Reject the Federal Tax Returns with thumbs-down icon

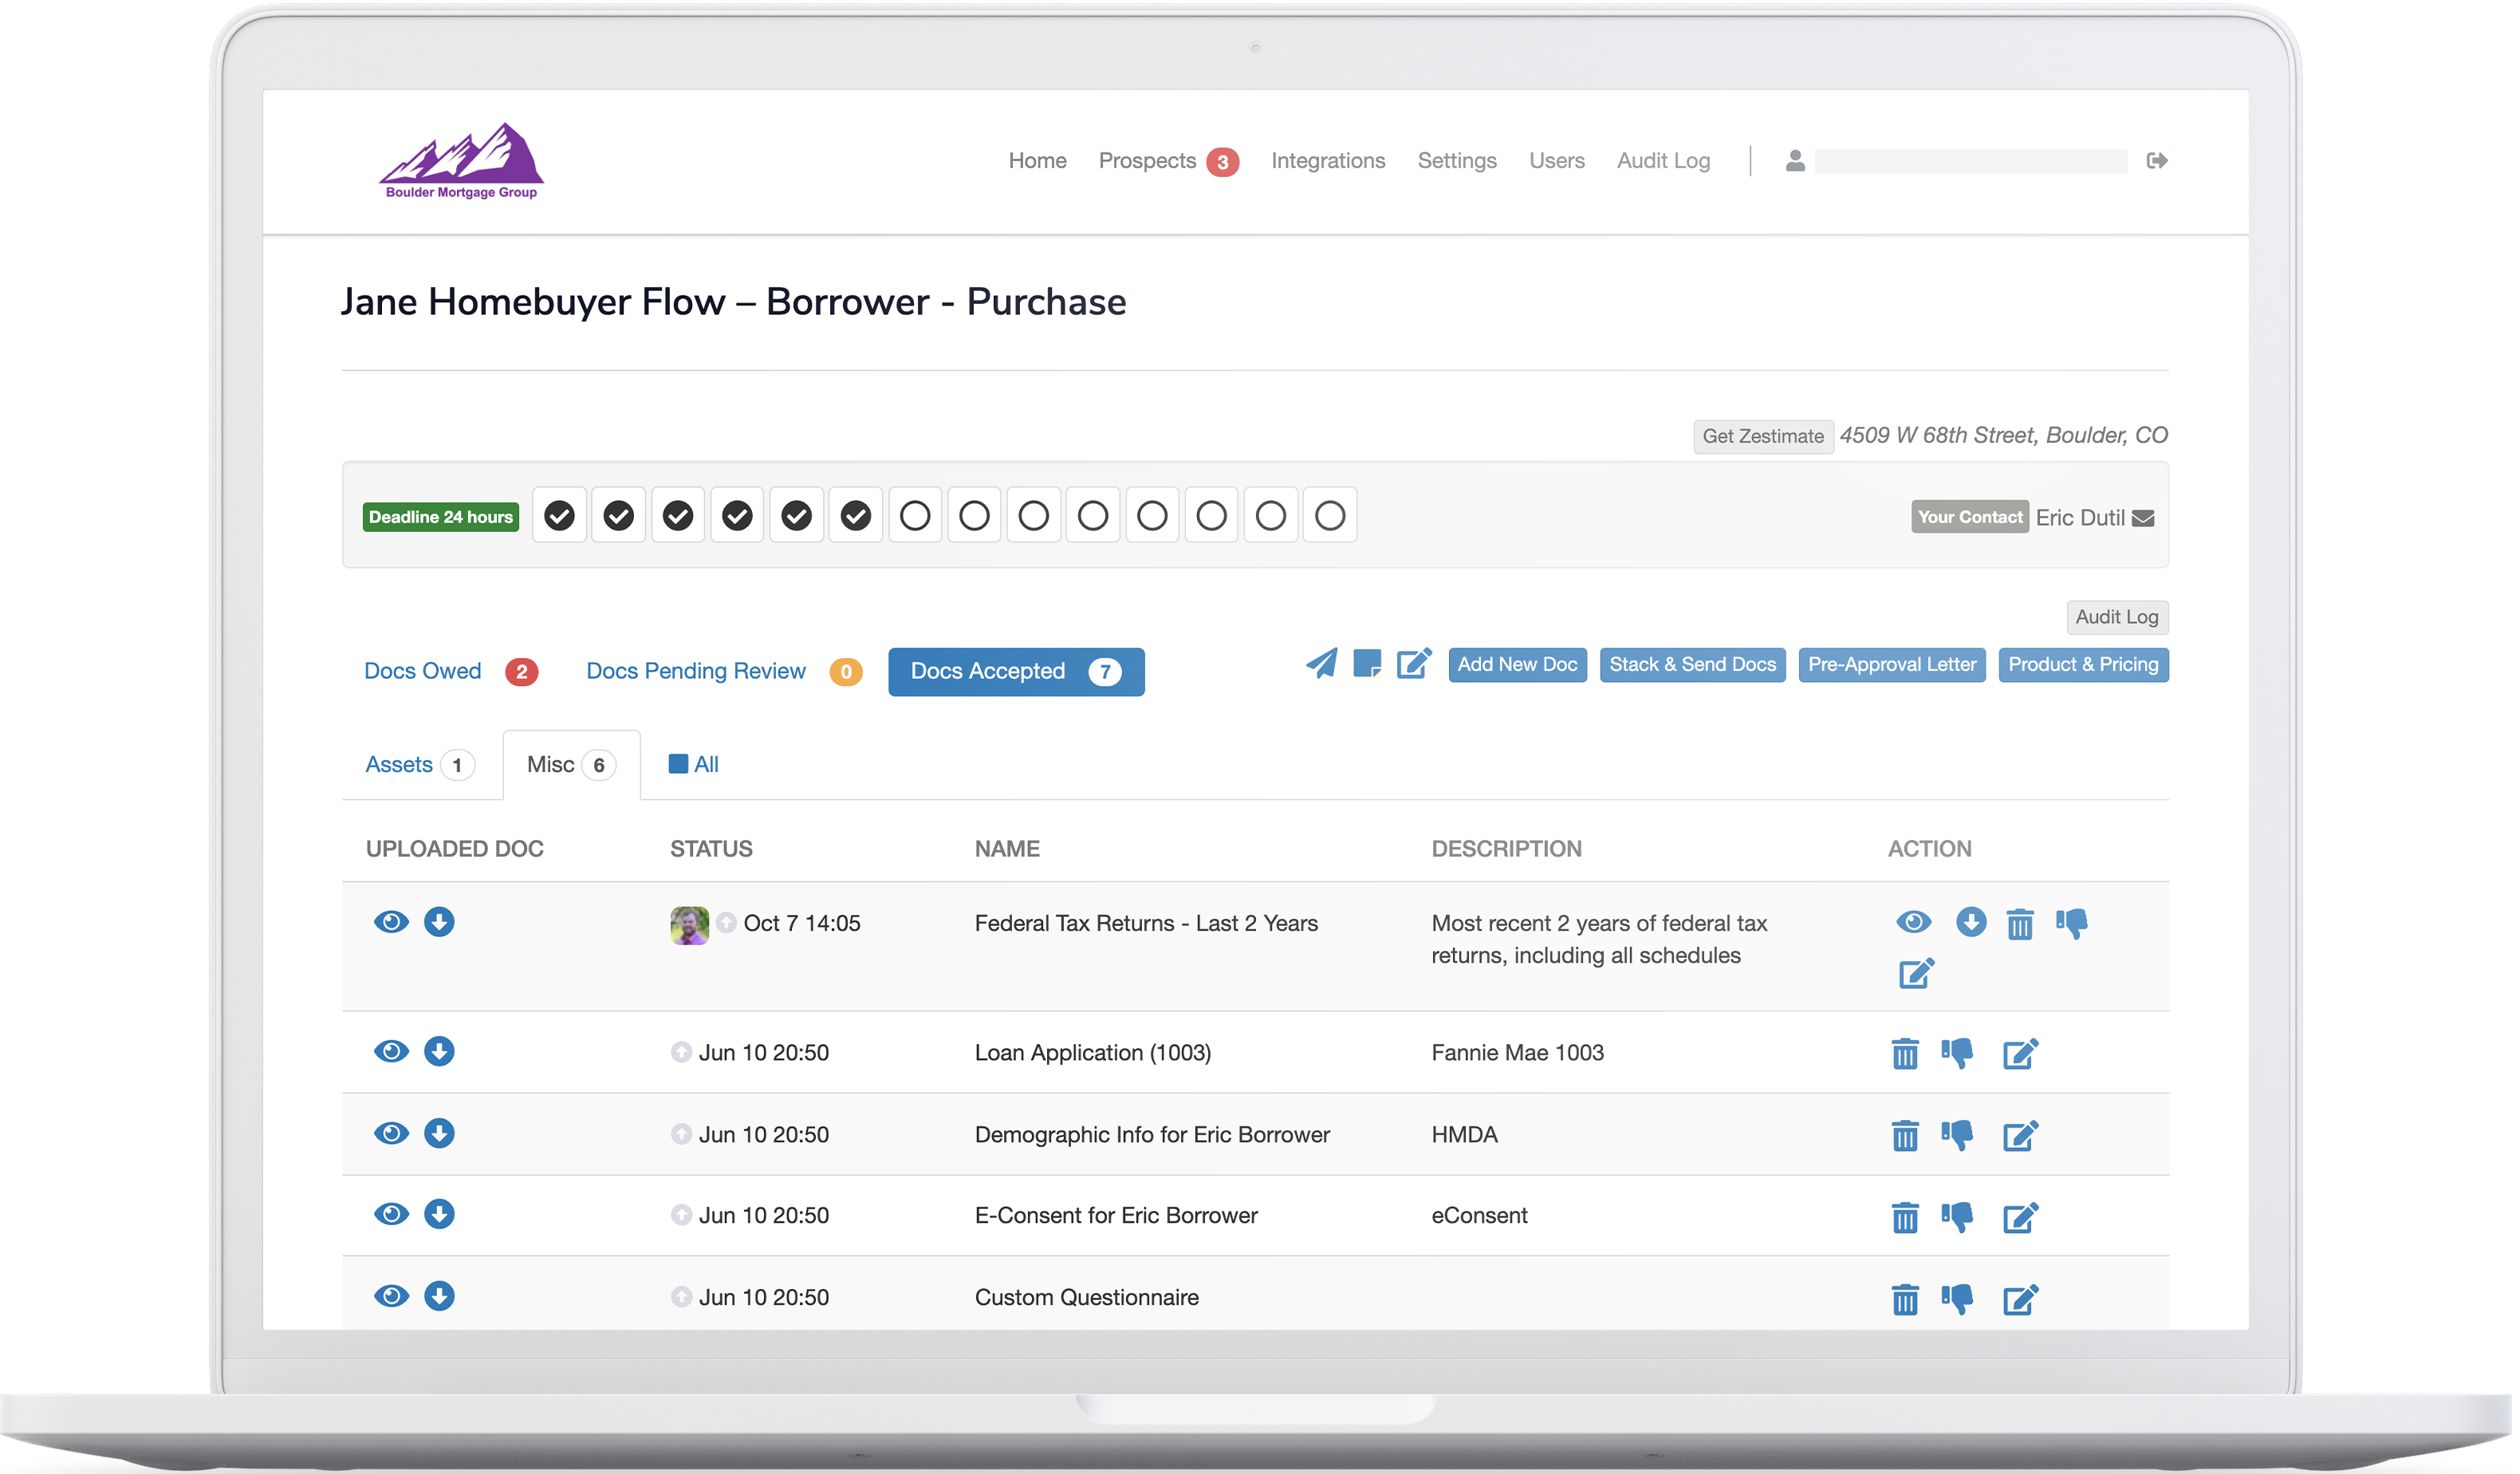point(2071,923)
